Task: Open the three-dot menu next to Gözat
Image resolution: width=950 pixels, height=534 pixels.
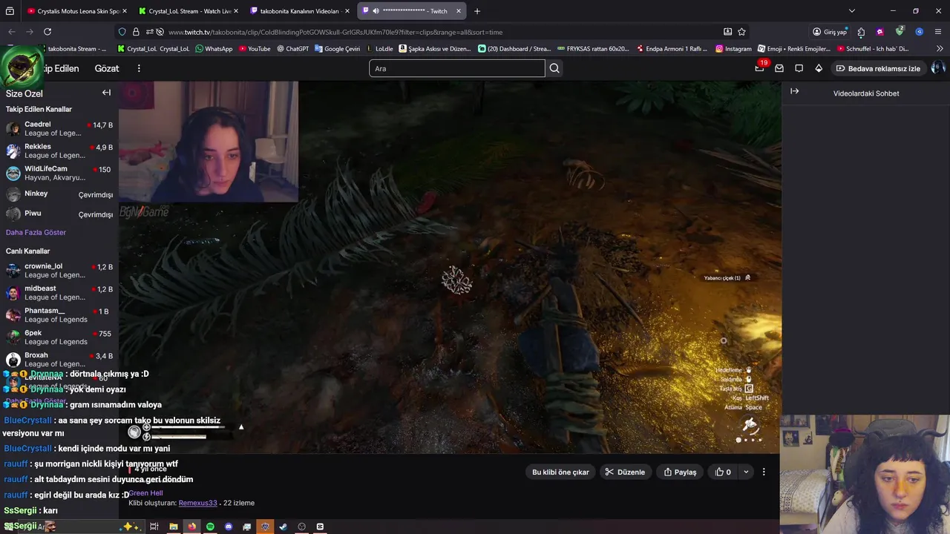Action: 139,68
